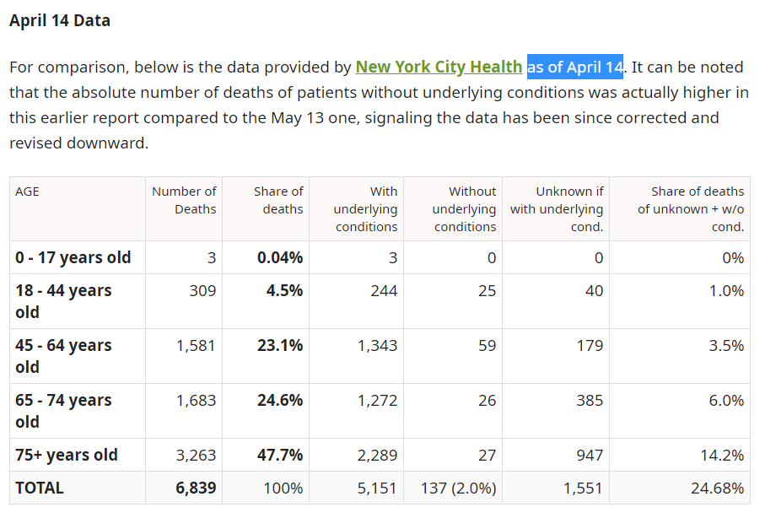Click the "April 14 Data" heading
Screen dimensions: 765x518
coord(60,20)
